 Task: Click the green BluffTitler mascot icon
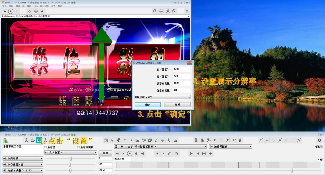click(x=5, y=140)
